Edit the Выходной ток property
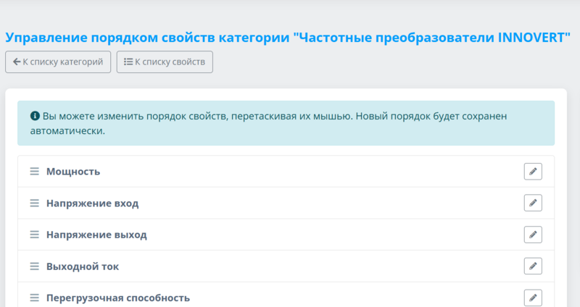Screen dimensions: 580x307 [x=533, y=266]
